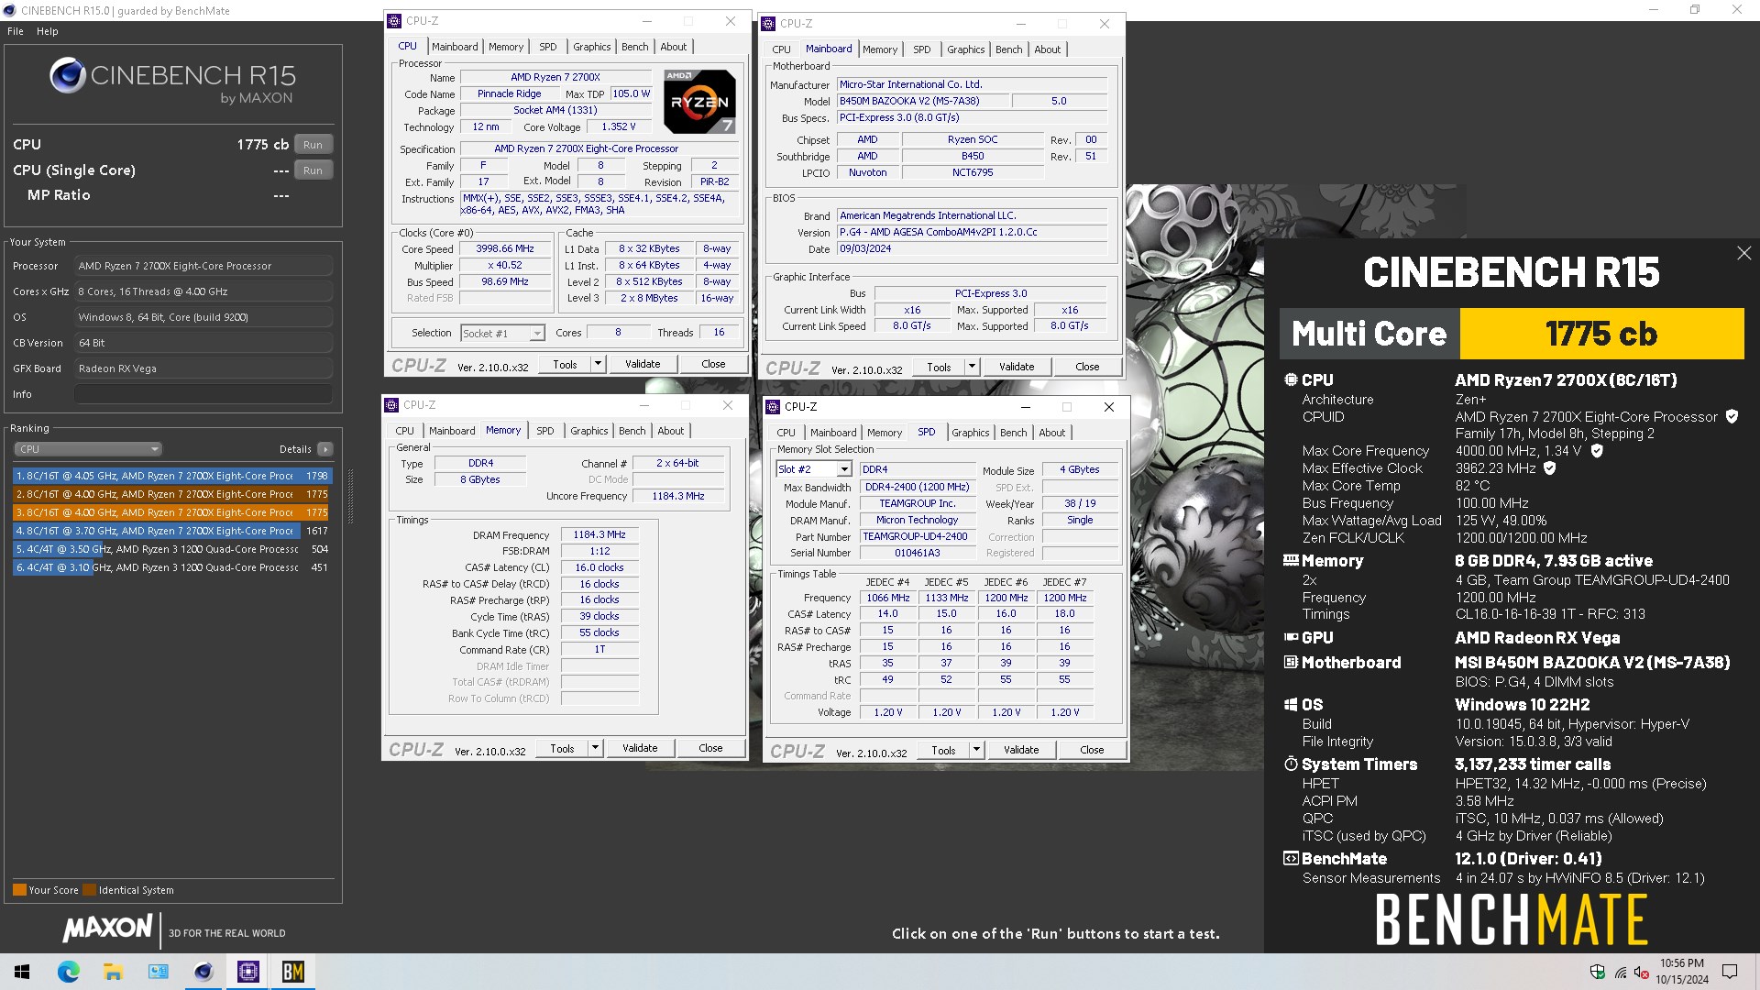Click the Cinebench R15 logo sphere icon
1760x990 pixels.
click(68, 75)
